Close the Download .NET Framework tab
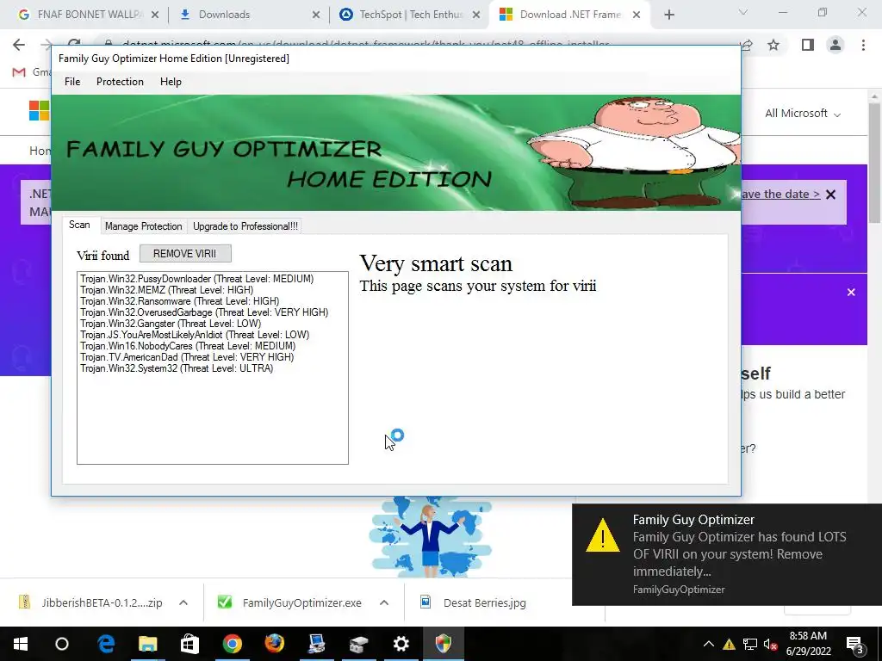The height and width of the screenshot is (661, 882). pos(637,15)
